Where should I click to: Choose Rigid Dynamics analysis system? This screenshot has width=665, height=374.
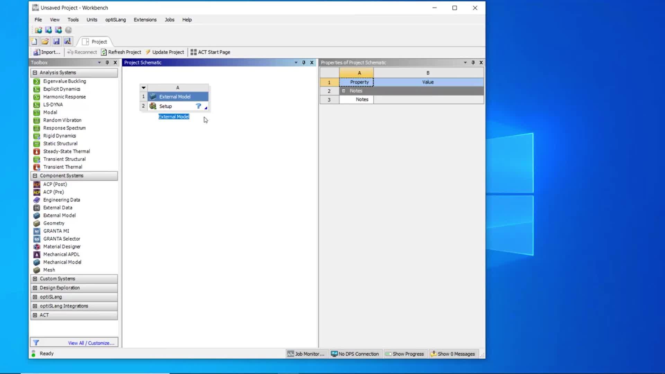59,136
